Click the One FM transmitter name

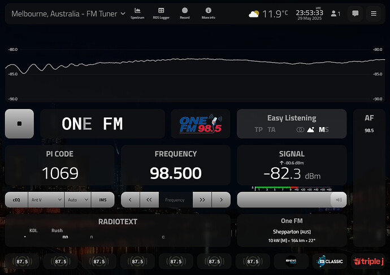[292, 221]
